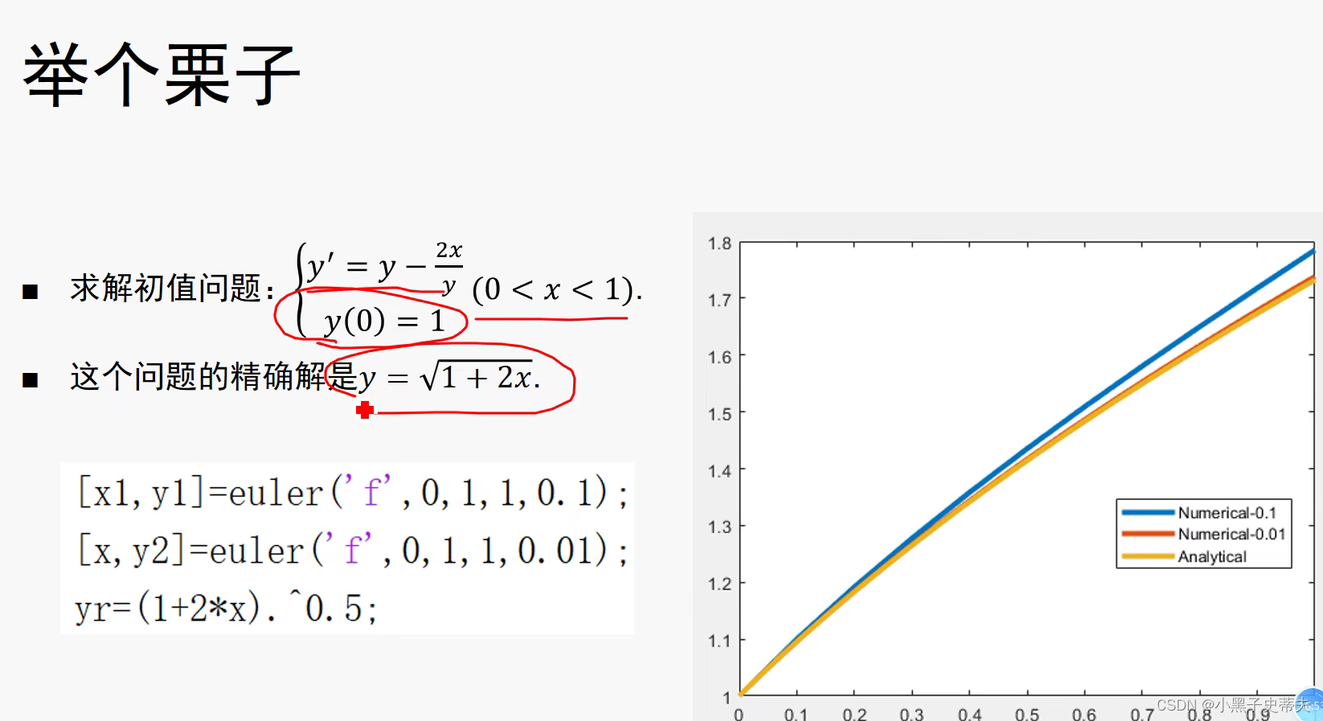Click x-axis tick label 0.1
This screenshot has width=1323, height=721.
(x=796, y=714)
